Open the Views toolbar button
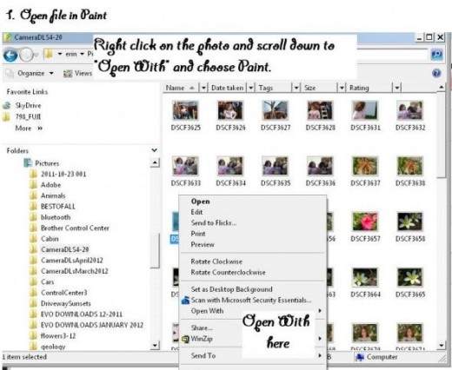452x370 pixels. tap(77, 74)
